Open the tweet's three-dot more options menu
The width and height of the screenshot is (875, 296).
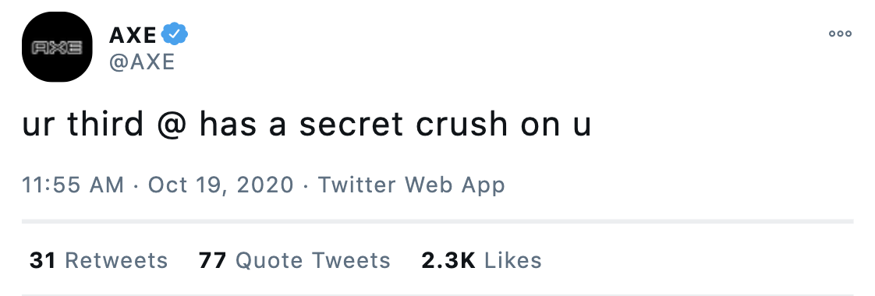point(840,34)
